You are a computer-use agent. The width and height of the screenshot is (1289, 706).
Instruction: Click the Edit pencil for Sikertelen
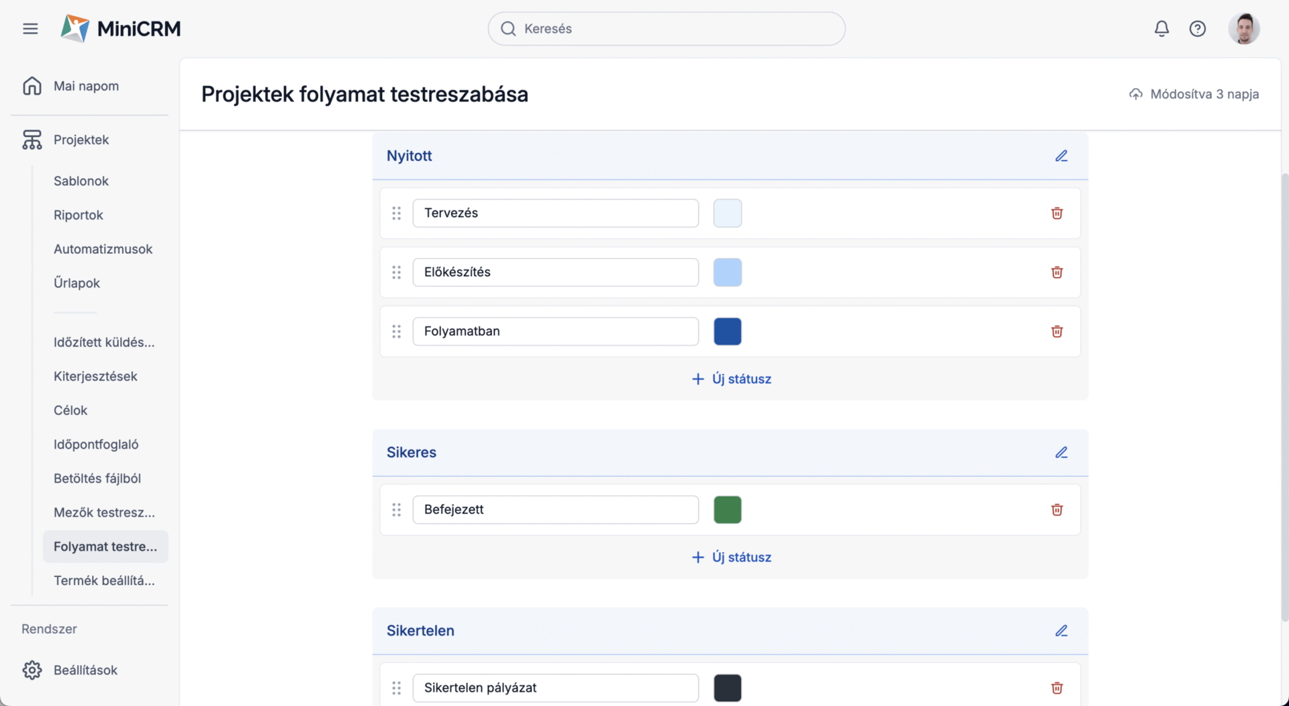1061,631
